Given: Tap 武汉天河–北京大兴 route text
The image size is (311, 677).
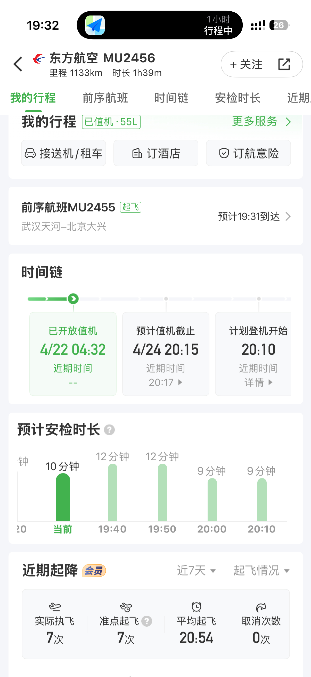Looking at the screenshot, I should click(x=64, y=226).
